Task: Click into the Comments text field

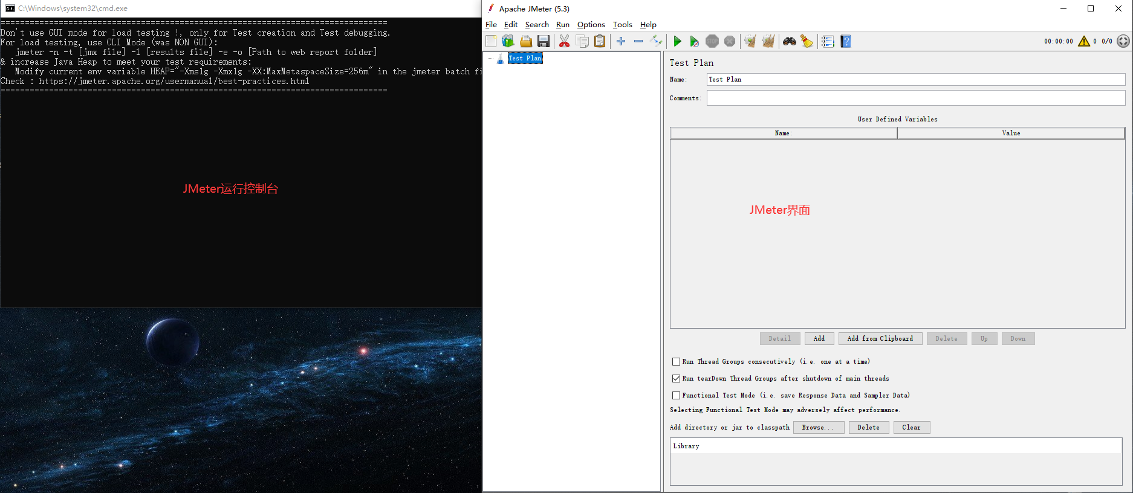Action: click(x=915, y=98)
